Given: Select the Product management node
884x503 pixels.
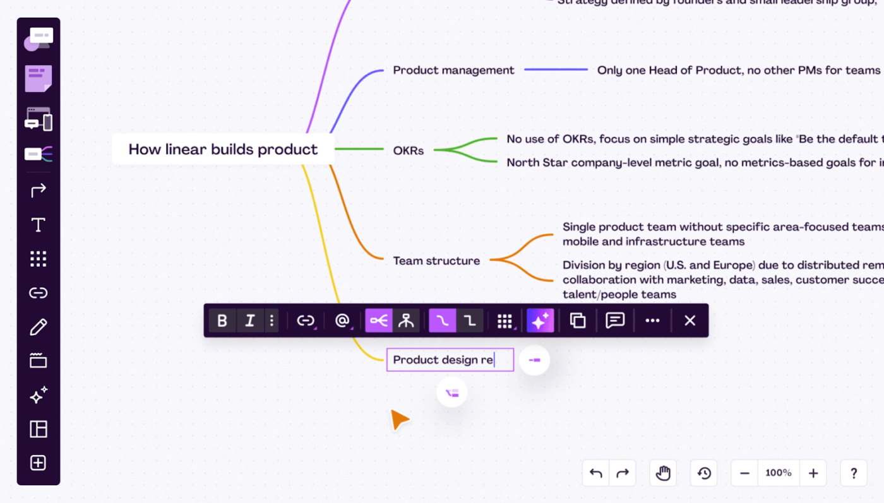Looking at the screenshot, I should click(453, 70).
